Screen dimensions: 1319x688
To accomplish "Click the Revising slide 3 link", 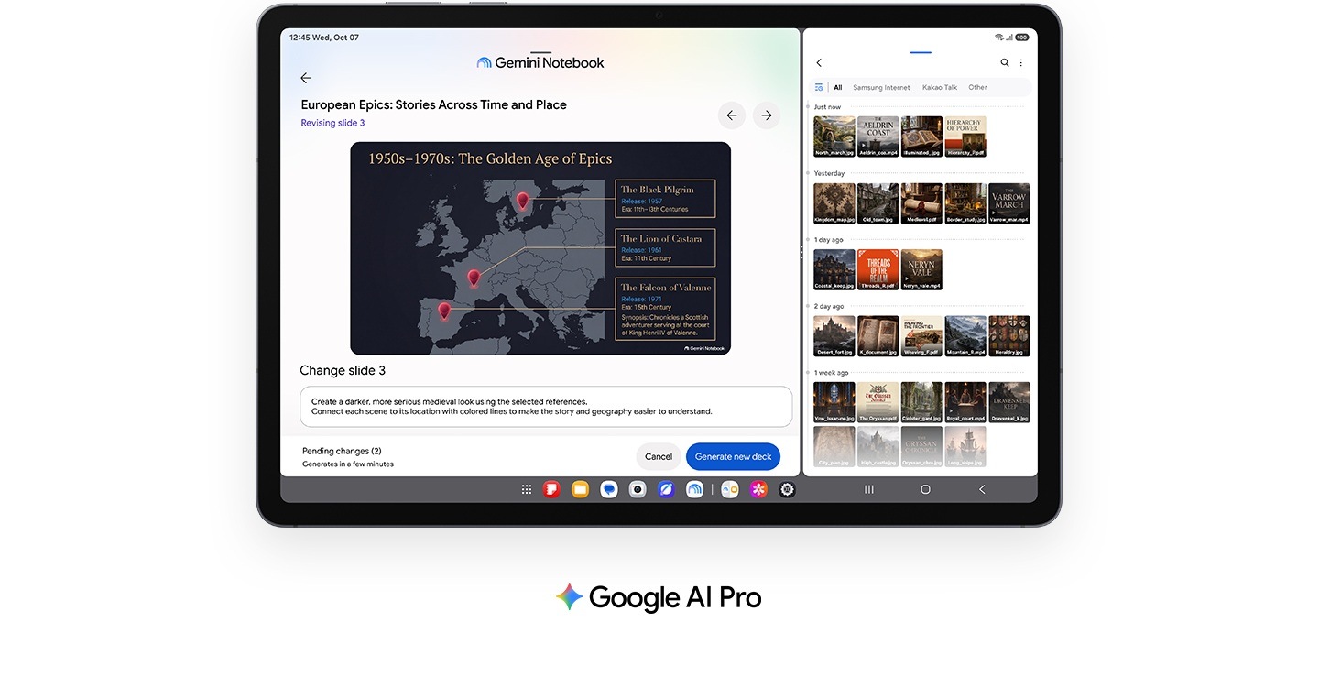I will (332, 123).
